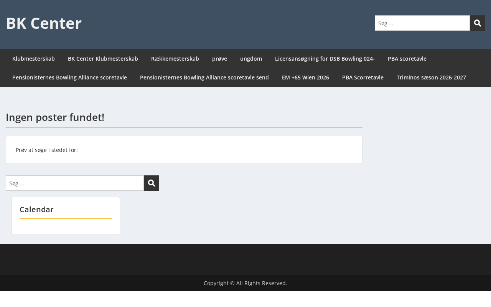491x307 pixels.
Task: Click the Calendar widget heading
Action: 36,210
